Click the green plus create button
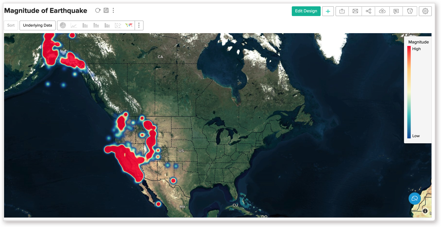This screenshot has width=441, height=227. click(x=328, y=11)
